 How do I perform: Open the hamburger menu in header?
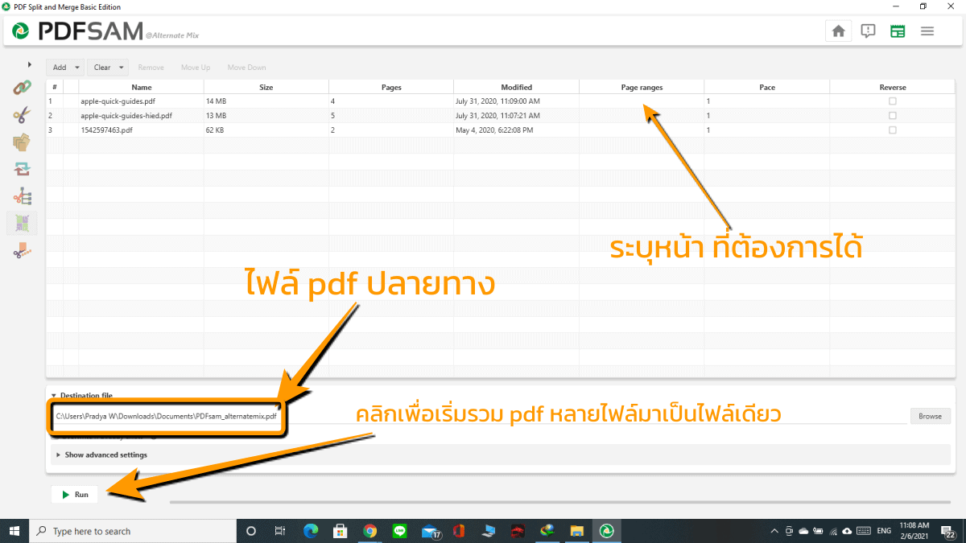[927, 31]
